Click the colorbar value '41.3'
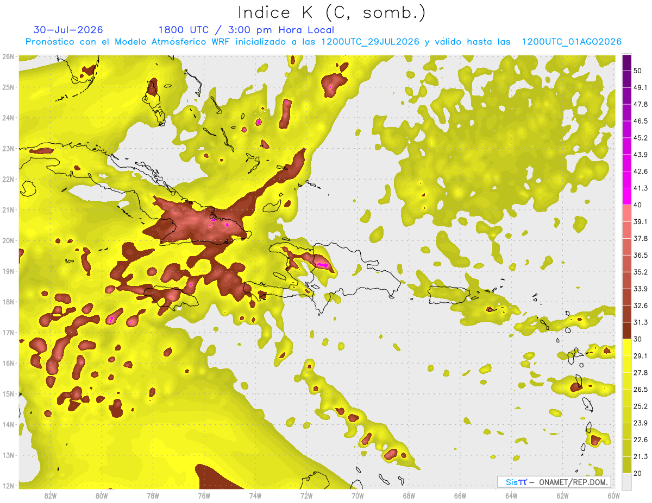652x503 pixels. [640, 188]
